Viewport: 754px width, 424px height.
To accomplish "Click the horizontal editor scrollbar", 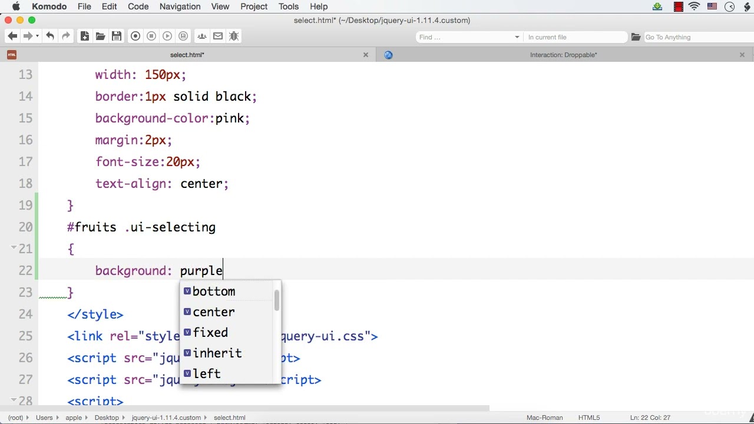I will pyautogui.click(x=244, y=408).
